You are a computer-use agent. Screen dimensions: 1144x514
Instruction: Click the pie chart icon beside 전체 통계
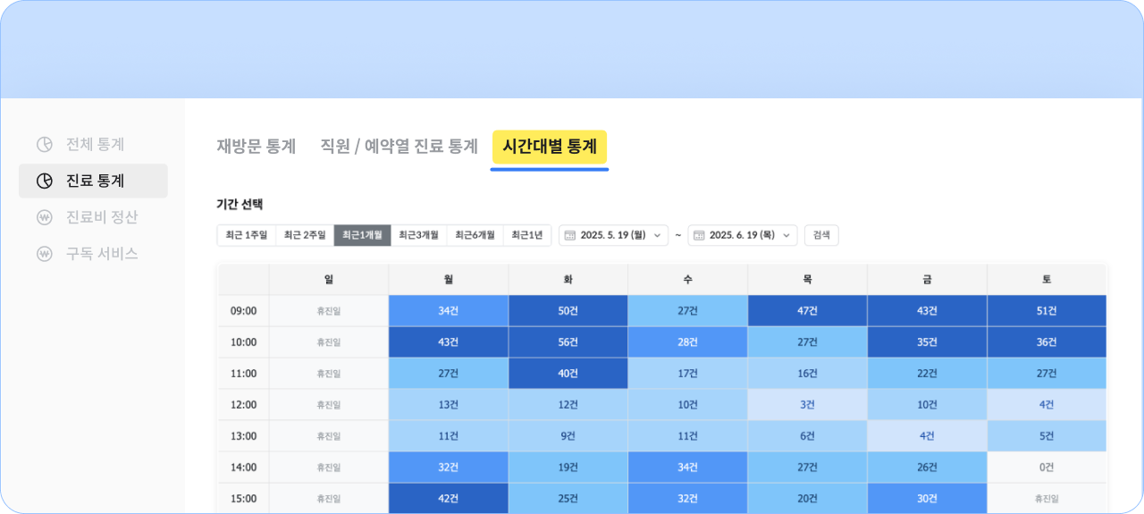(45, 144)
